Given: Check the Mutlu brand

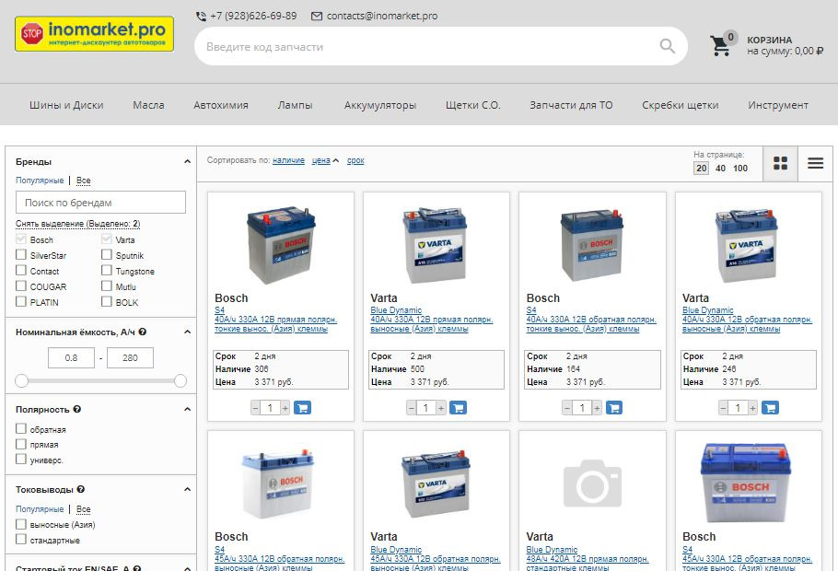Looking at the screenshot, I should click(x=106, y=285).
